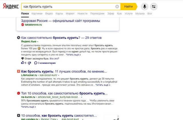
Task: Clear the search query with the X icon
Action: point(117,7)
